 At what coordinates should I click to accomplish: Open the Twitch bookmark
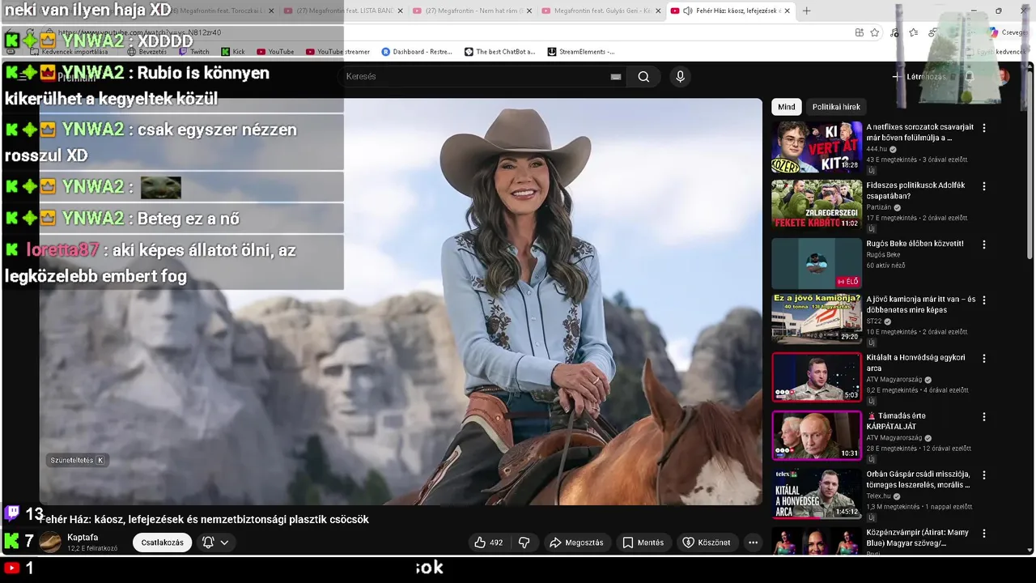coord(193,52)
